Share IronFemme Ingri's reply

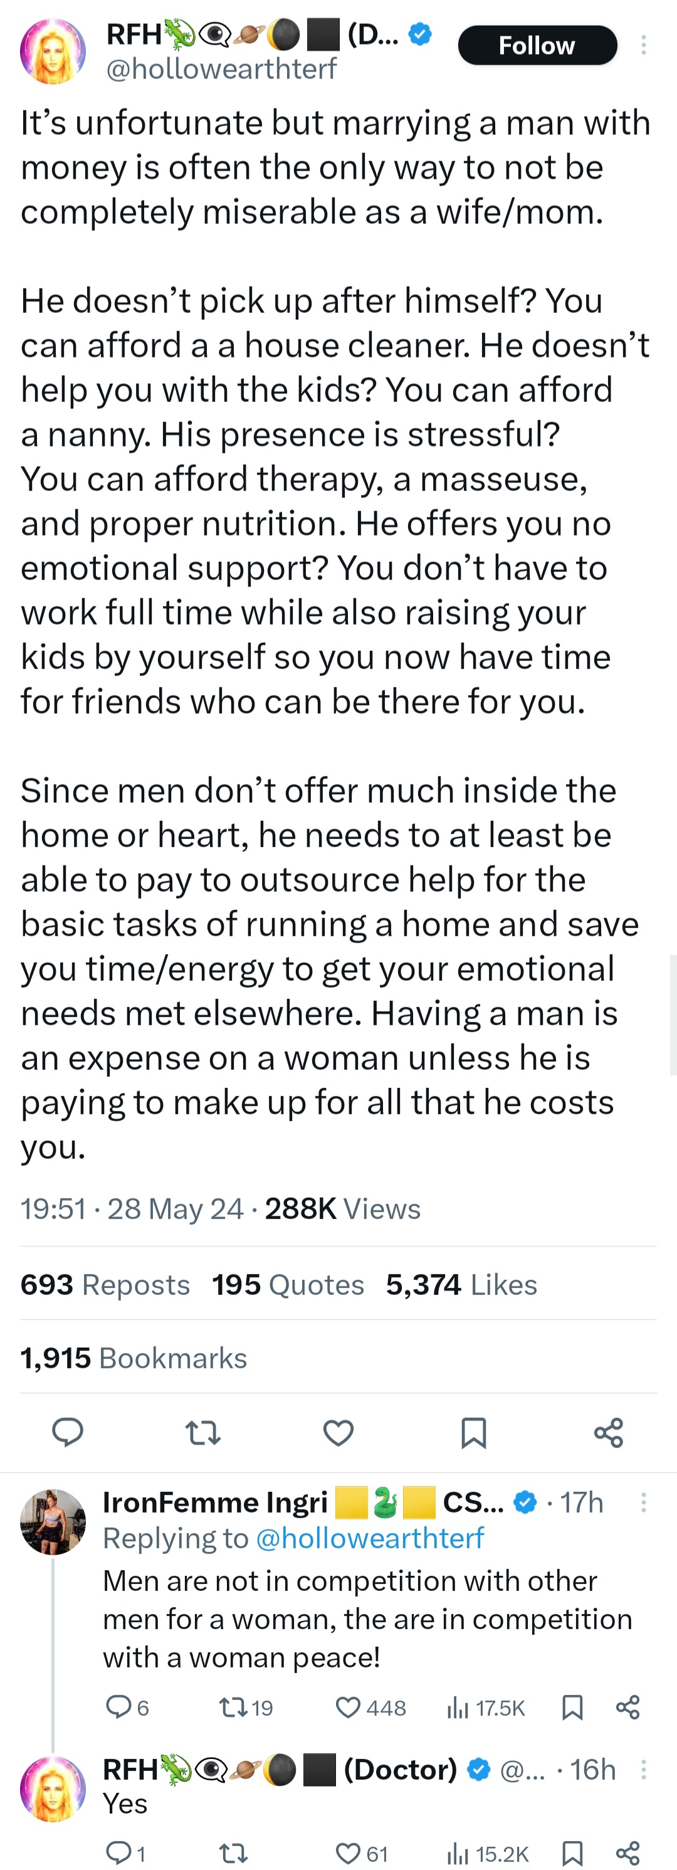(x=627, y=1708)
